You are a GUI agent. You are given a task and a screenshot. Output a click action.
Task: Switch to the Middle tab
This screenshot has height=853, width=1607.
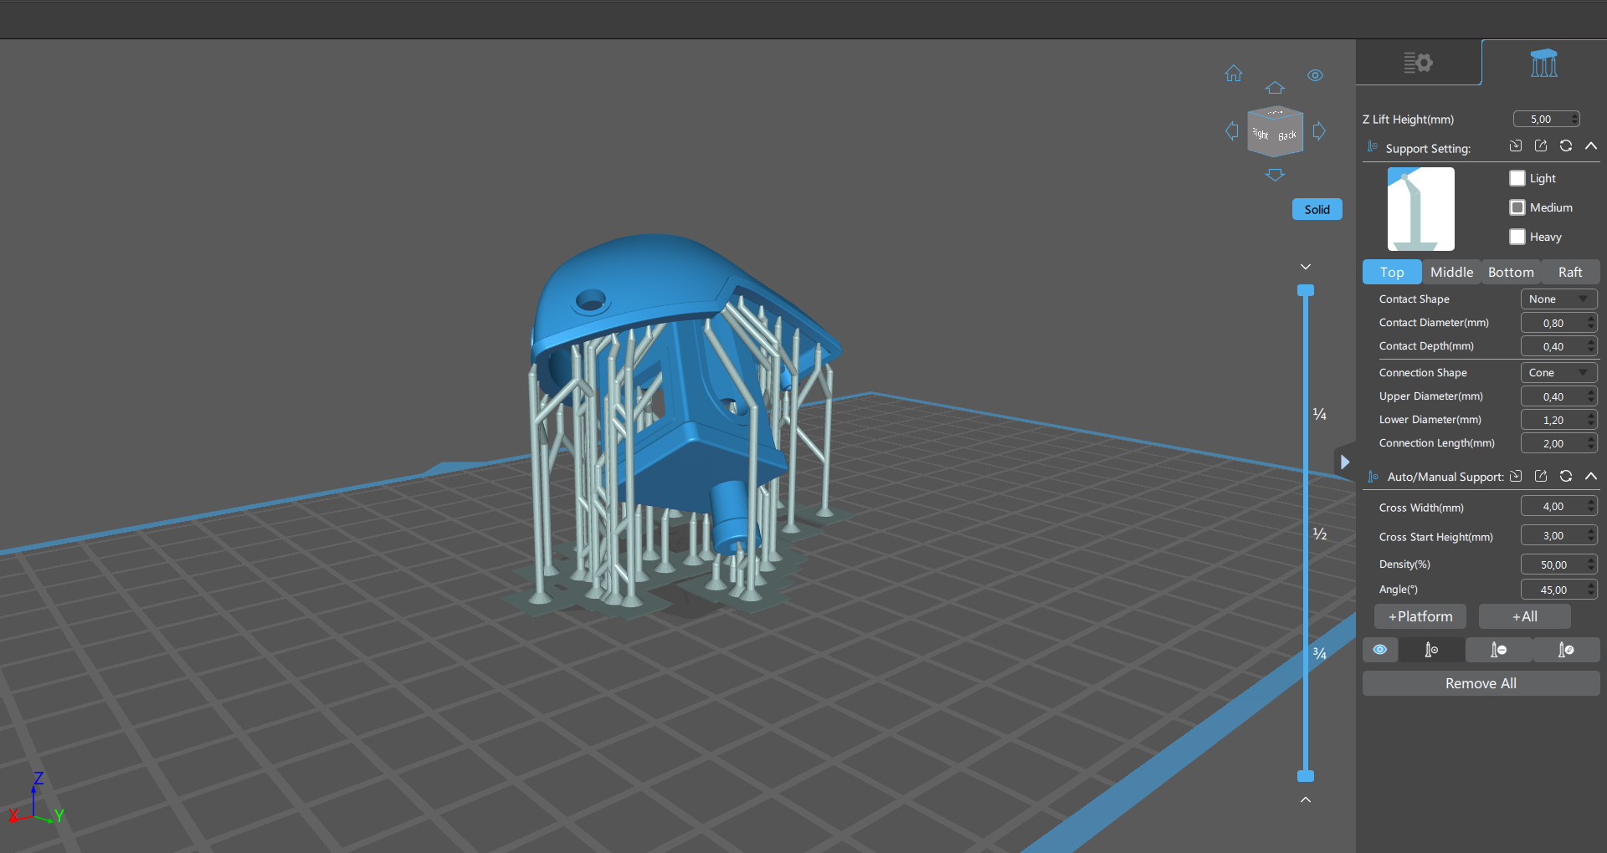click(1452, 272)
